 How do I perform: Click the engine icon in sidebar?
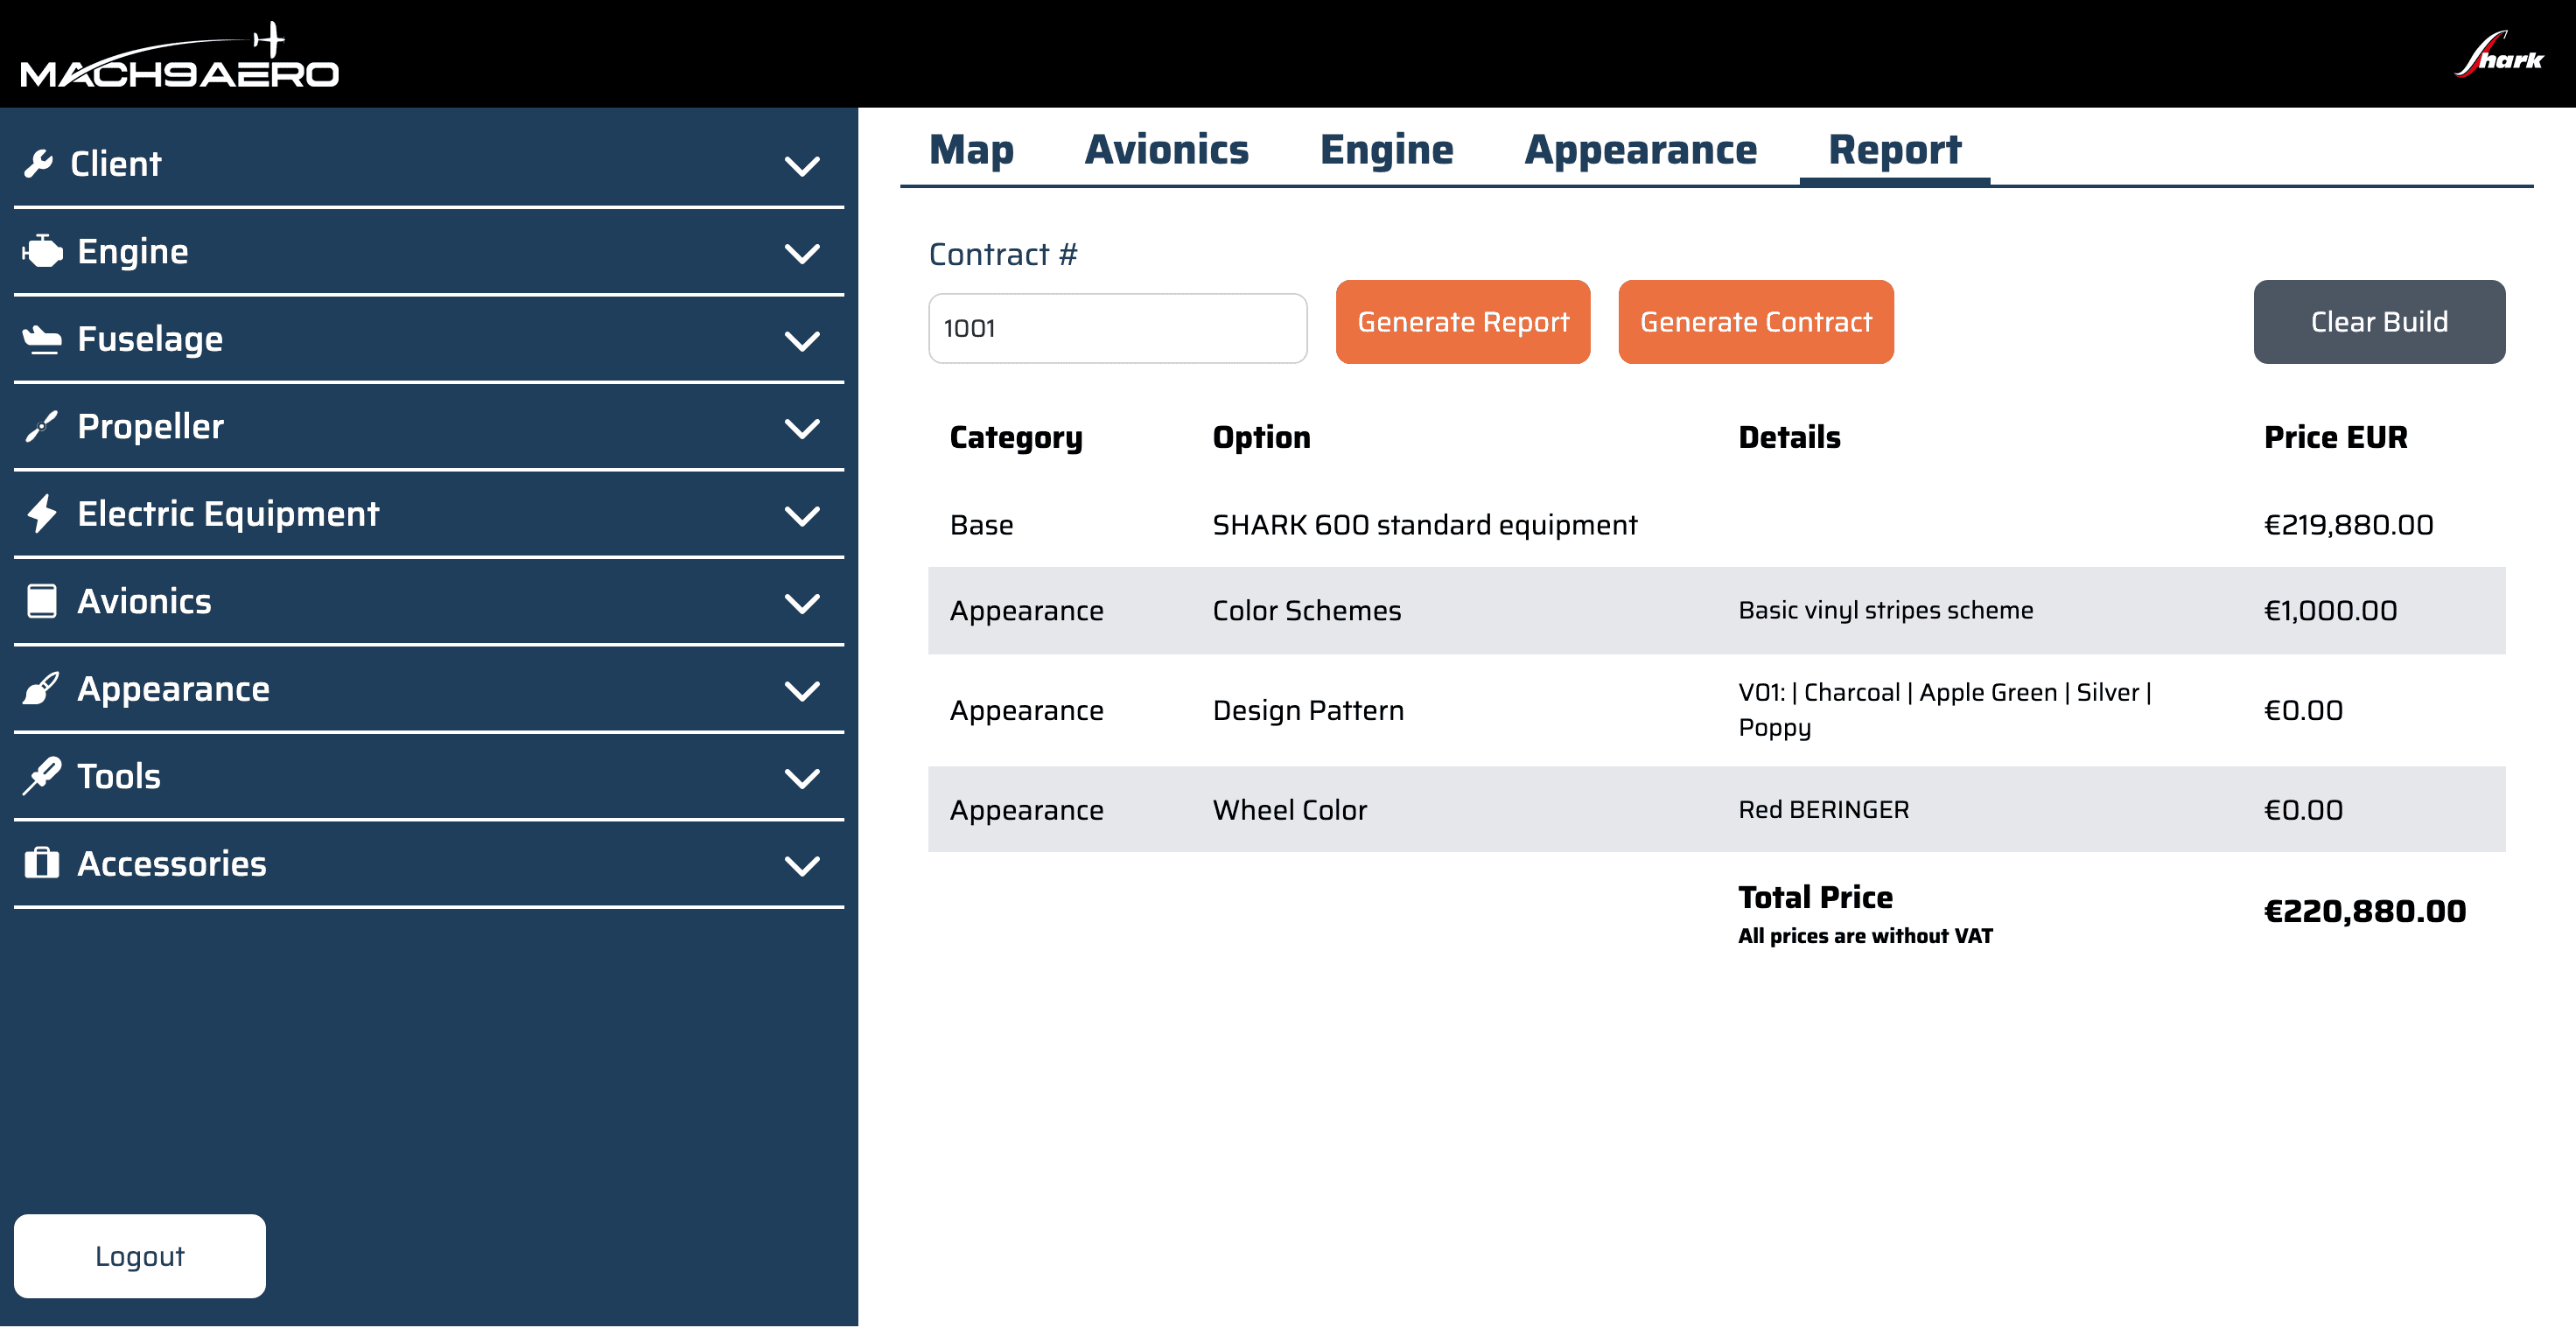[x=42, y=251]
